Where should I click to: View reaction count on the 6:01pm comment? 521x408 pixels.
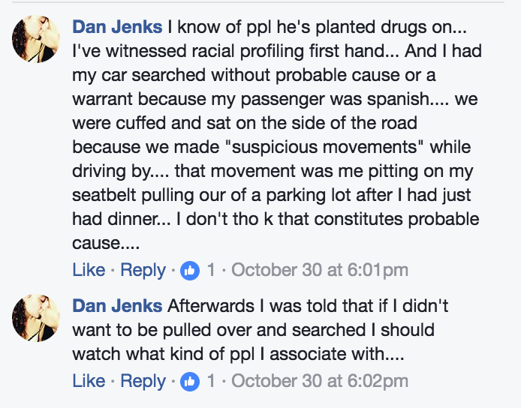pyautogui.click(x=211, y=270)
